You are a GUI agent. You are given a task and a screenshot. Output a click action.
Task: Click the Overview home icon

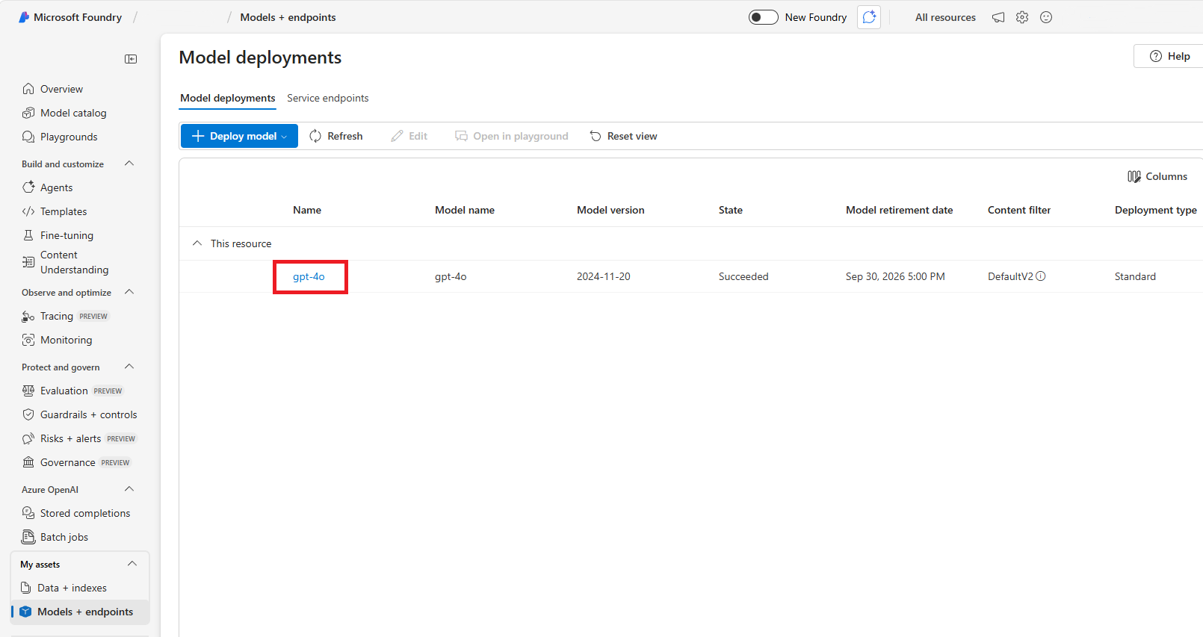(28, 89)
